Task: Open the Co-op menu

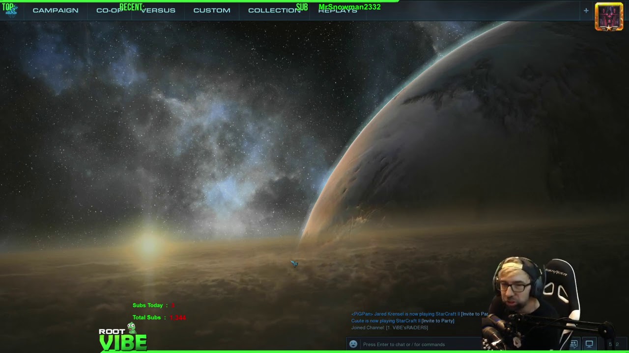Action: coord(109,10)
